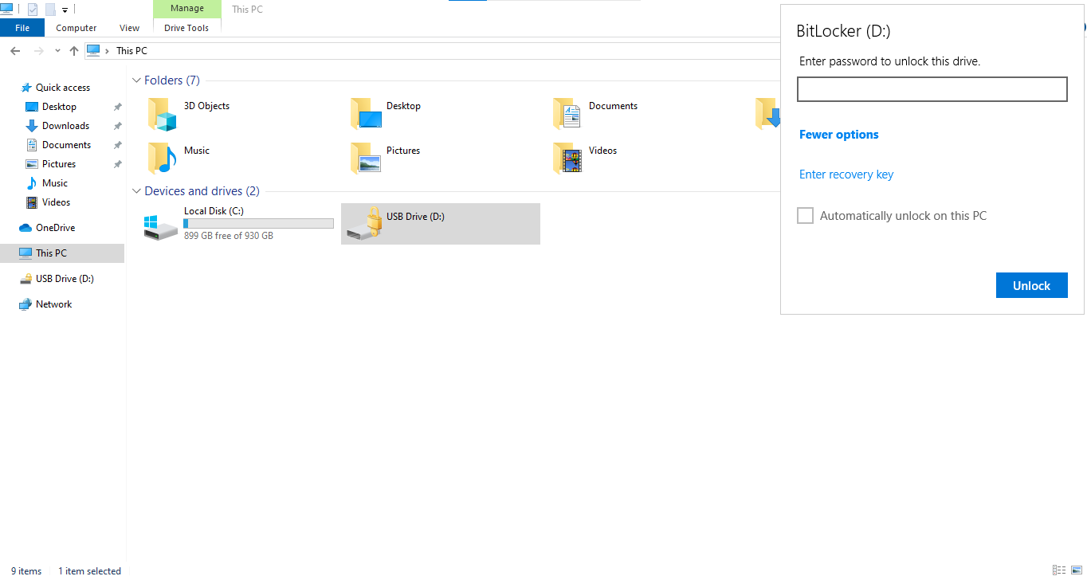
Task: Click the pin icon next to Documents sidebar item
Action: 117,145
